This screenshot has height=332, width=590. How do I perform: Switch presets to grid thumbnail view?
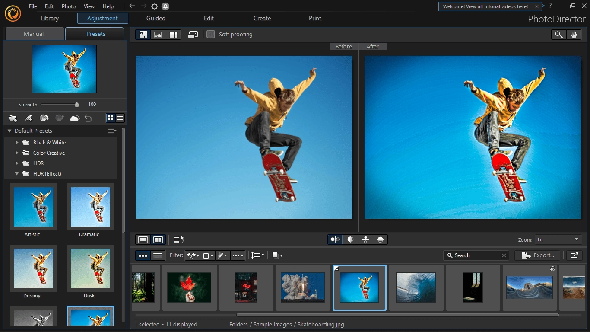pyautogui.click(x=111, y=118)
